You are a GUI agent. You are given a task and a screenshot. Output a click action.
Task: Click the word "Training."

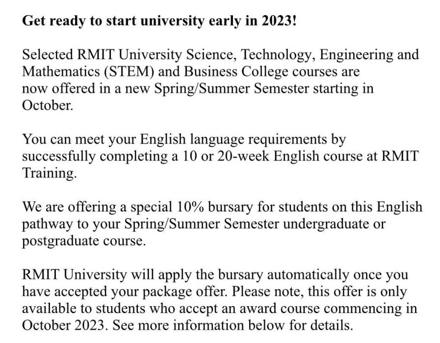pos(49,174)
